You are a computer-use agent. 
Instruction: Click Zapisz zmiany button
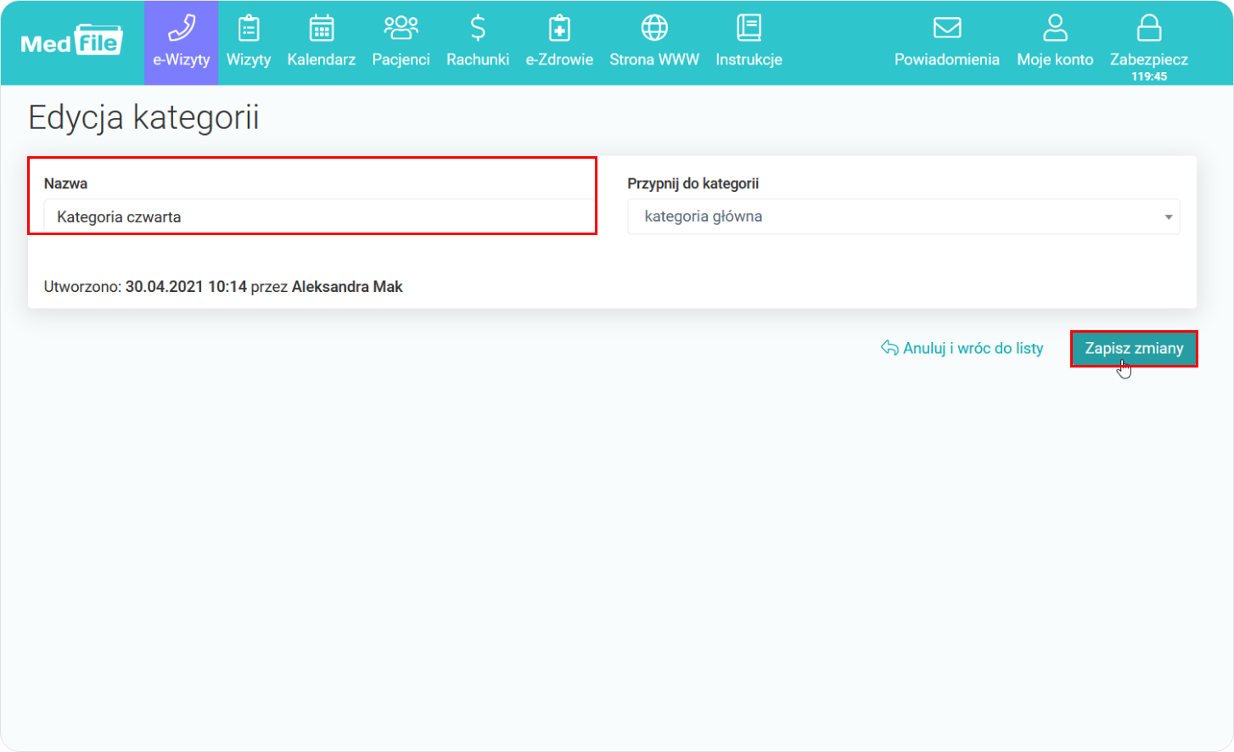coord(1134,349)
